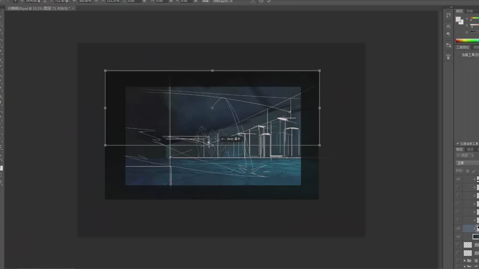Click the bottom-left transform handle

105,145
